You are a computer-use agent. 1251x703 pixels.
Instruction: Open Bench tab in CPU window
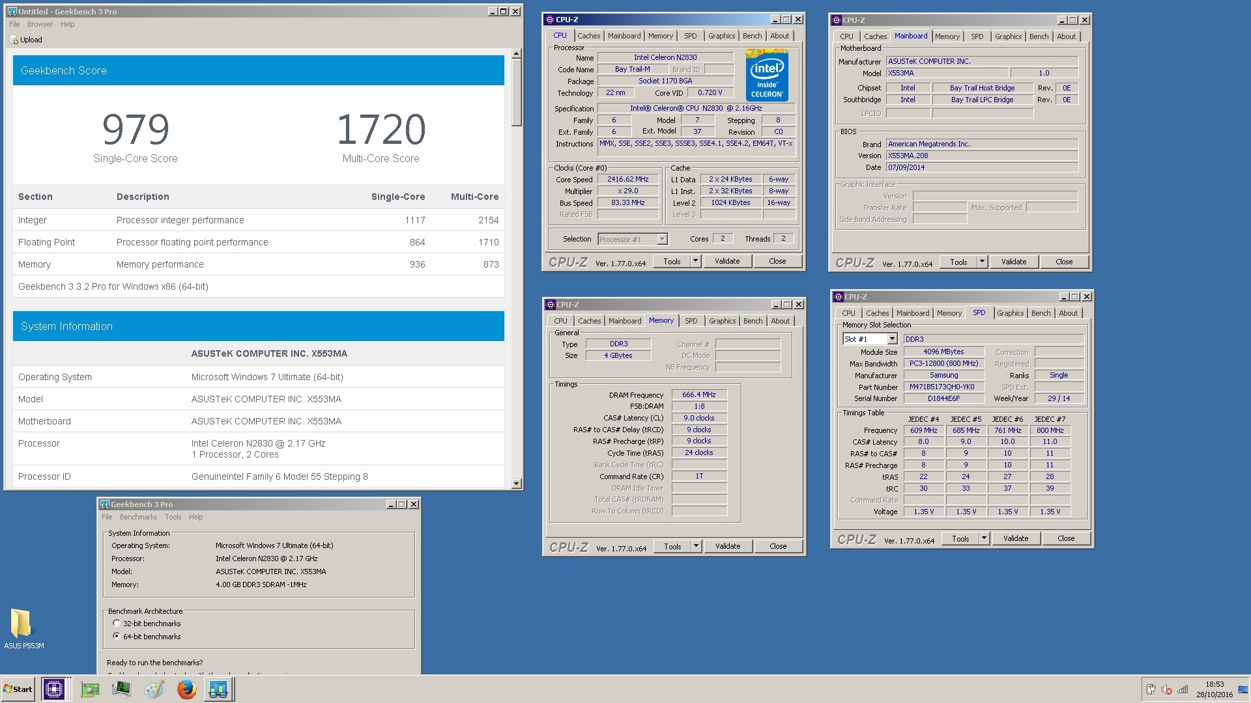(x=752, y=36)
